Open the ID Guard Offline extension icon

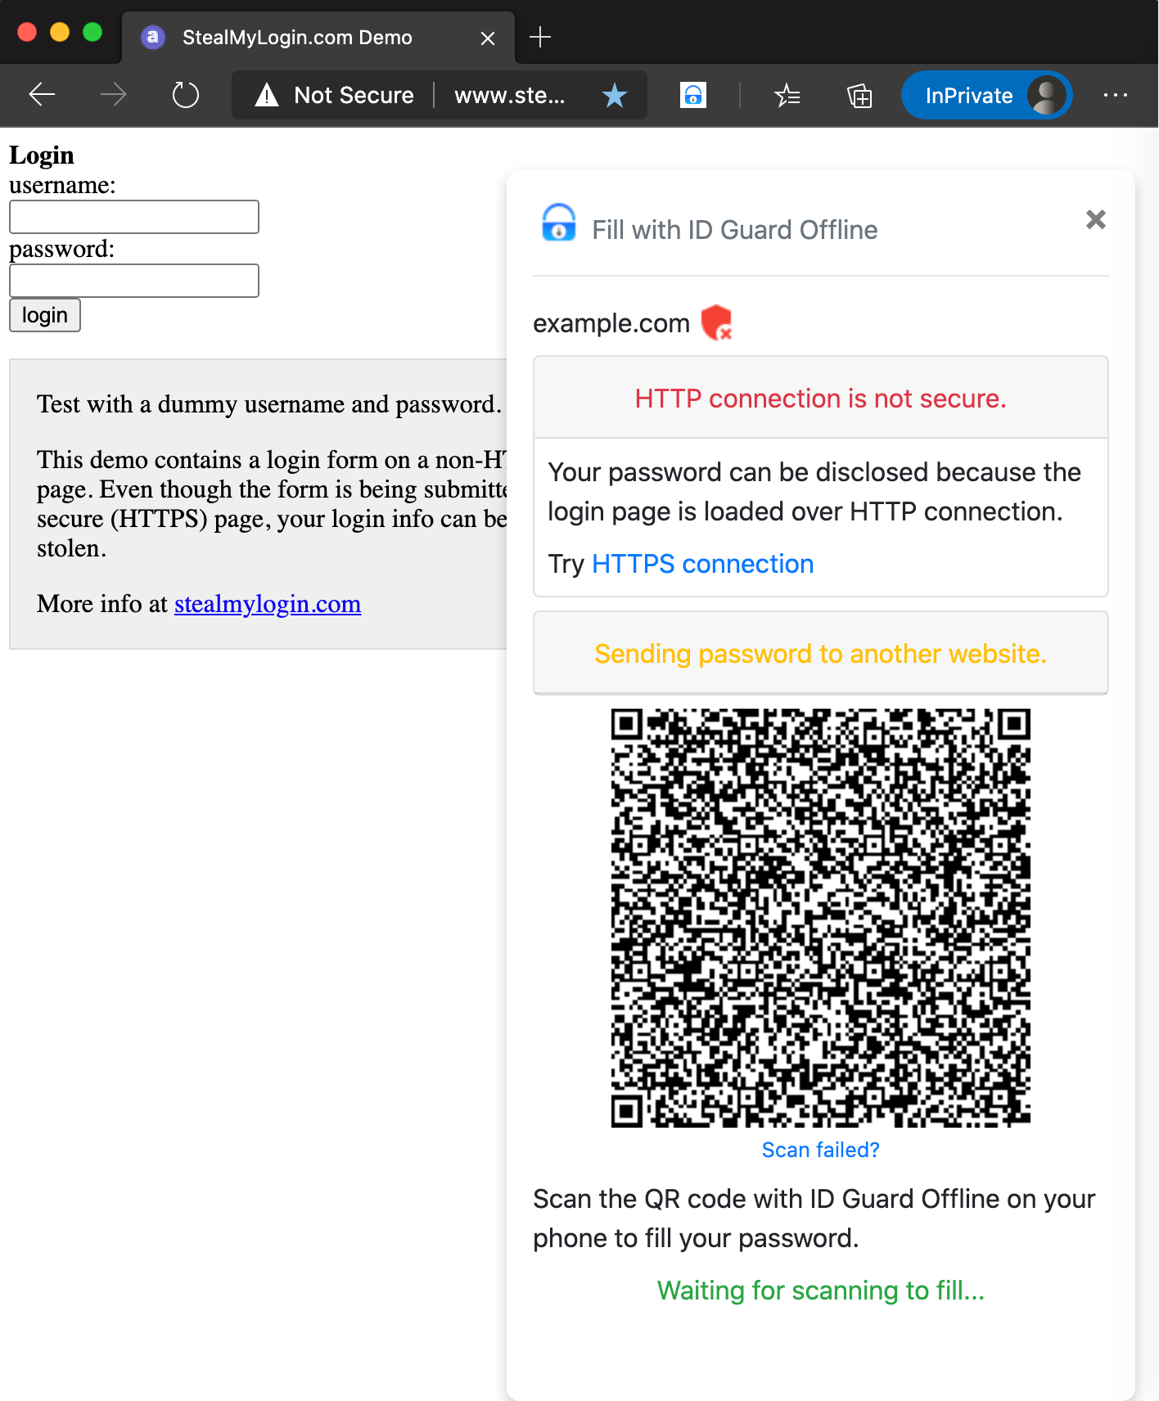(x=693, y=95)
